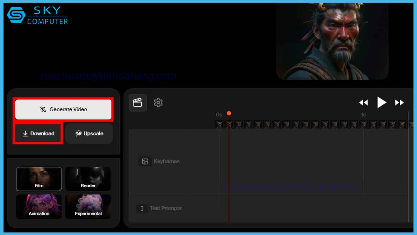Select the Experimental style preset
This screenshot has height=235, width=417.
point(88,207)
